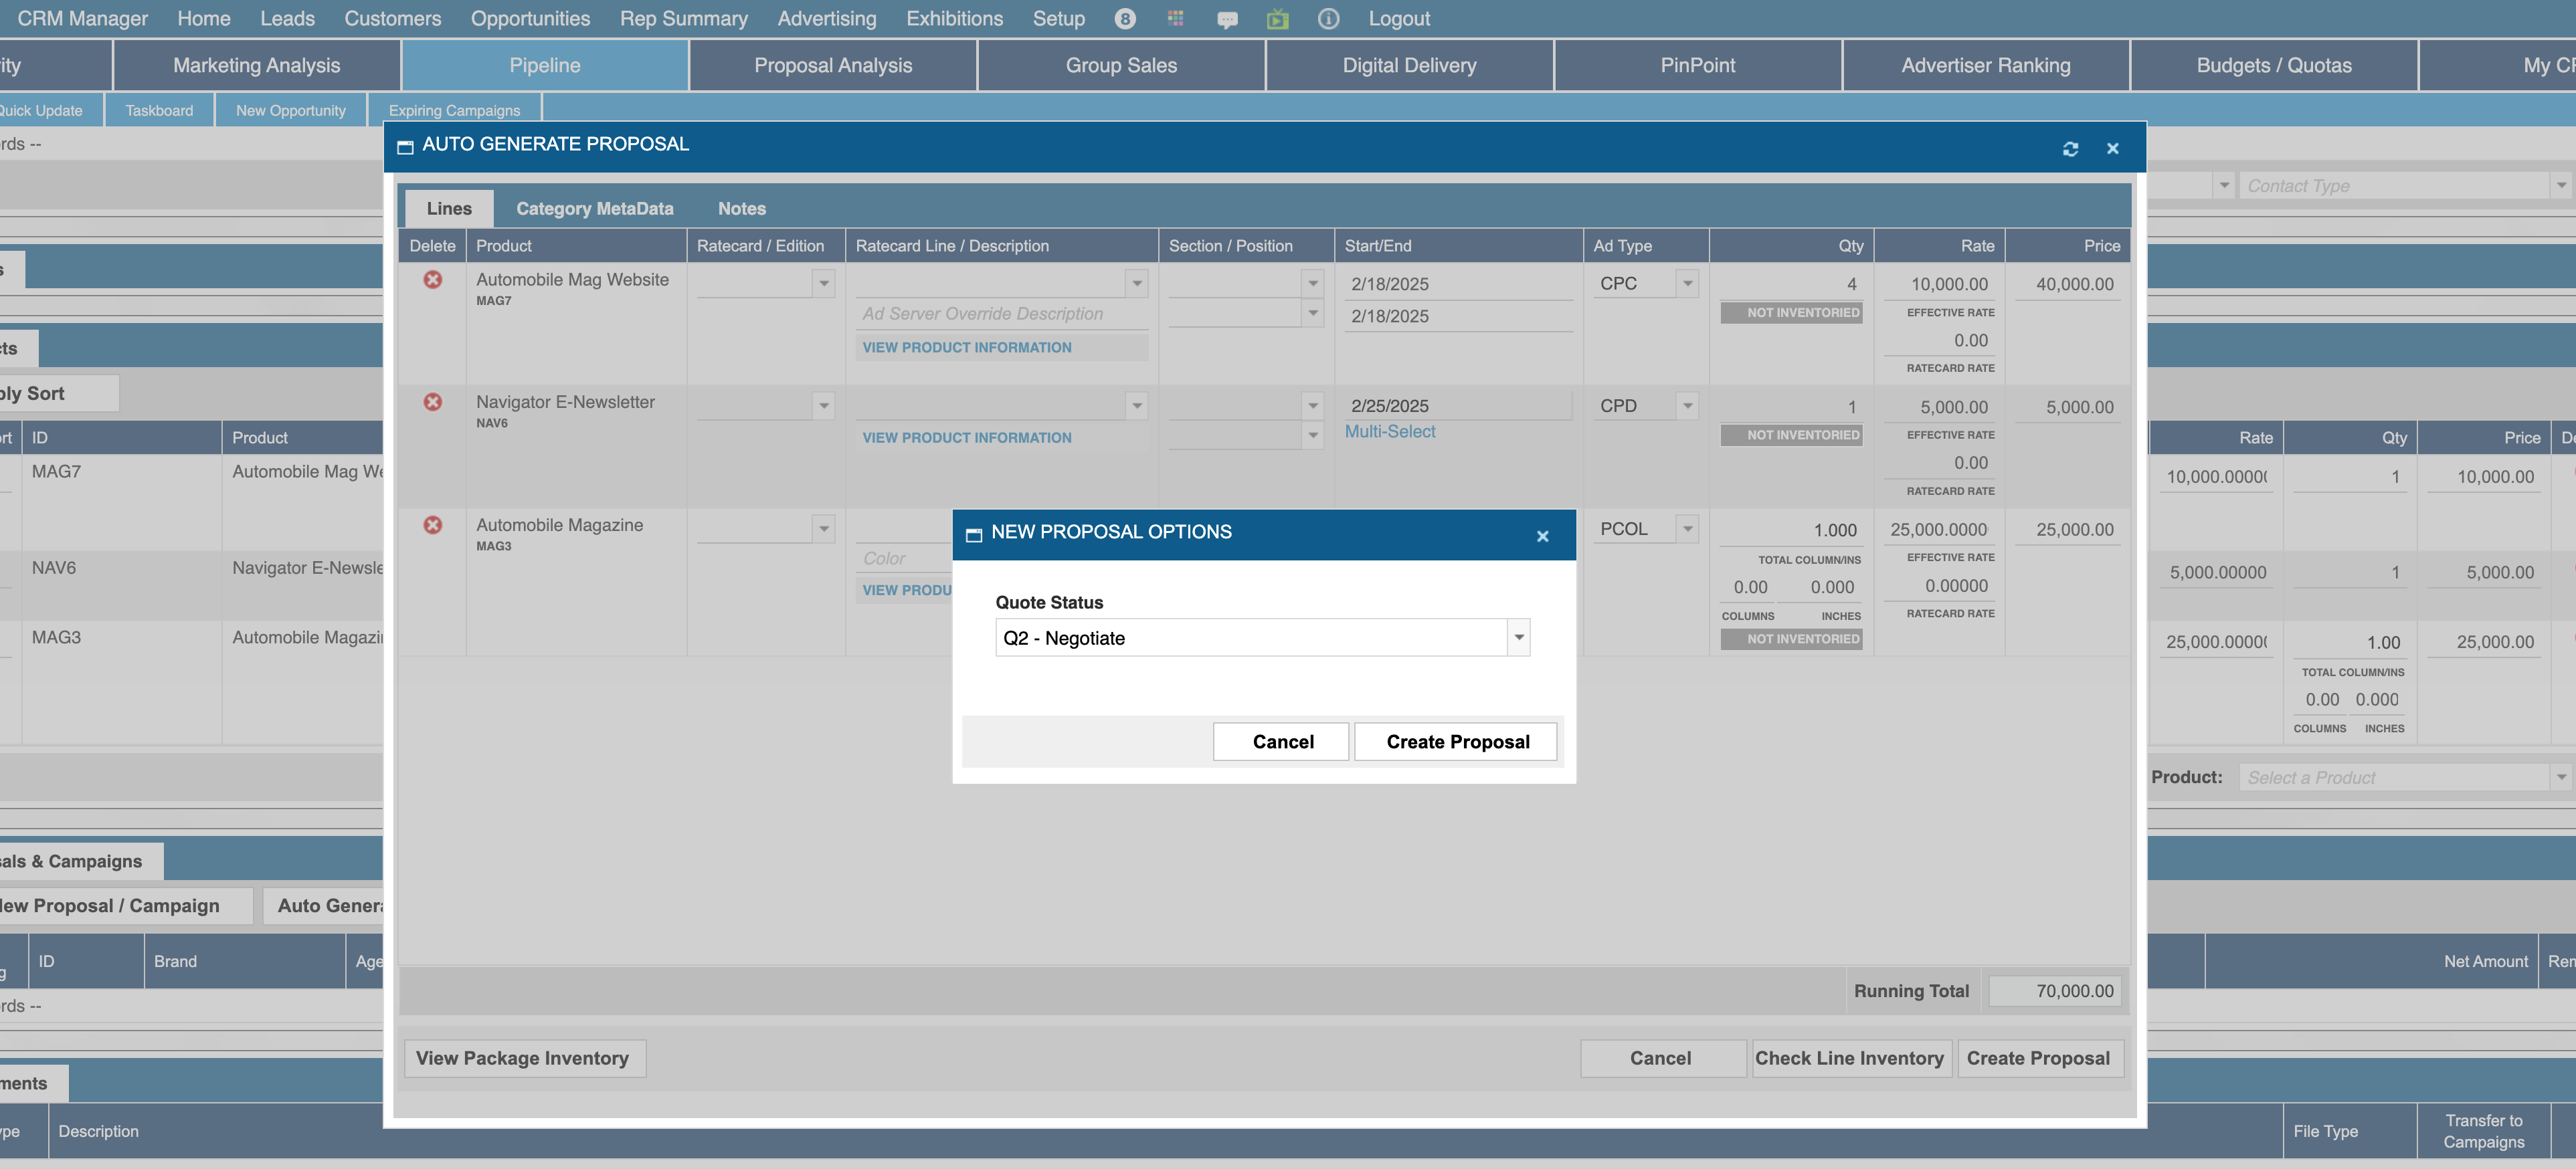Switch to the Category MetaData tab

pos(594,209)
